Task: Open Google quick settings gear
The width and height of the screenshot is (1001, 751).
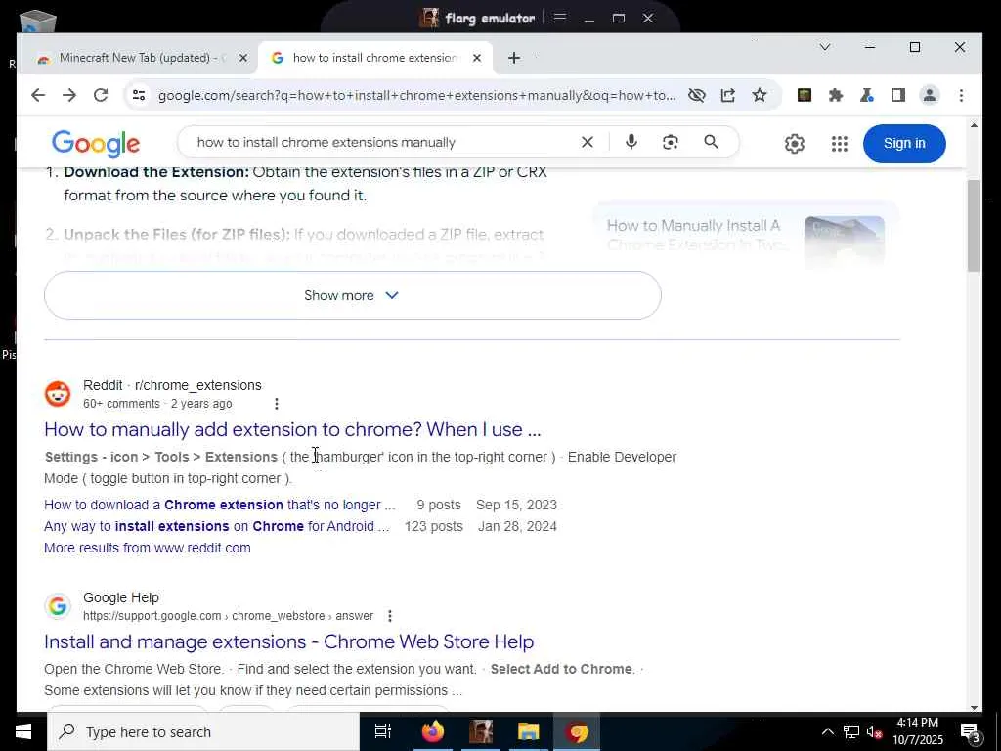Action: point(794,143)
